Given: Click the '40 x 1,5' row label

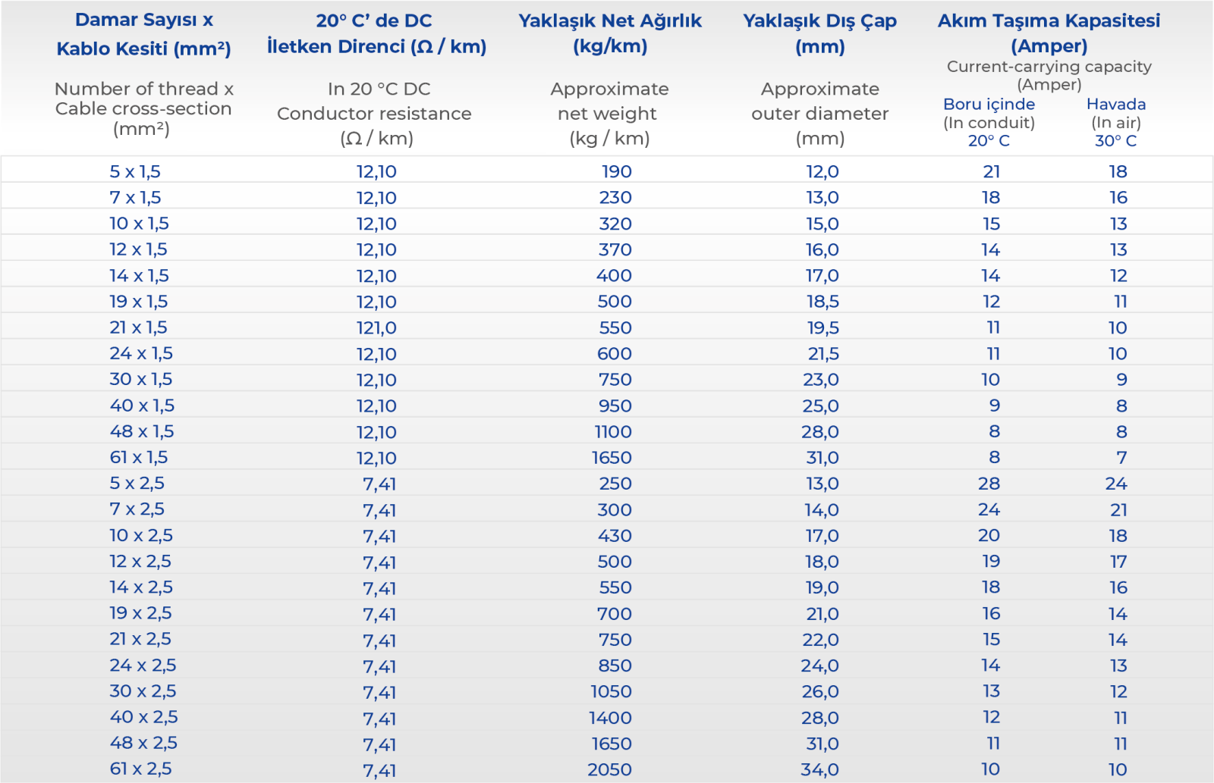Looking at the screenshot, I should coord(142,406).
